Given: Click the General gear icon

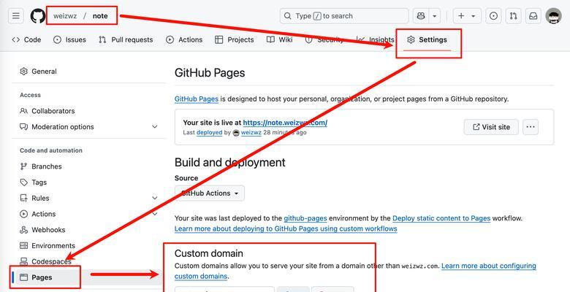Looking at the screenshot, I should click(x=24, y=72).
